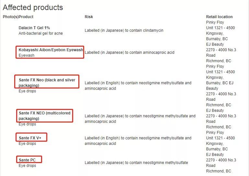Click Eye drops label under Sante PC
Image resolution: width=249 pixels, height=176 pixels.
pos(28,166)
